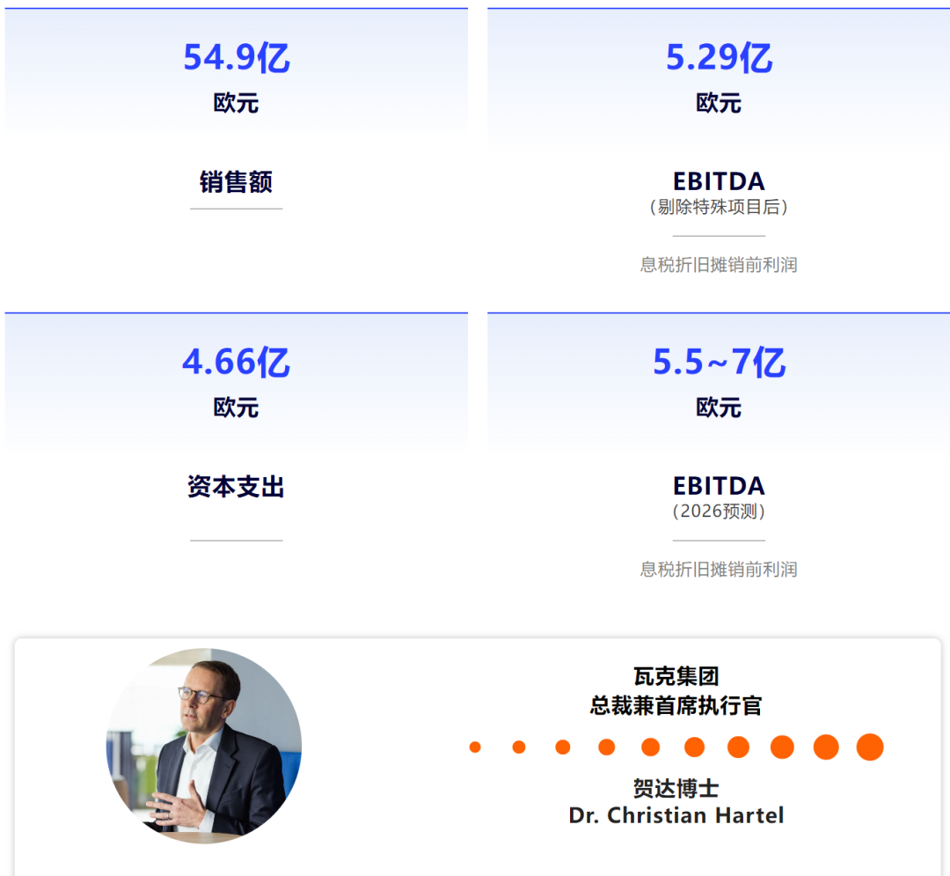Select the 资本支出 label
Screen dimensions: 950x876
point(237,486)
